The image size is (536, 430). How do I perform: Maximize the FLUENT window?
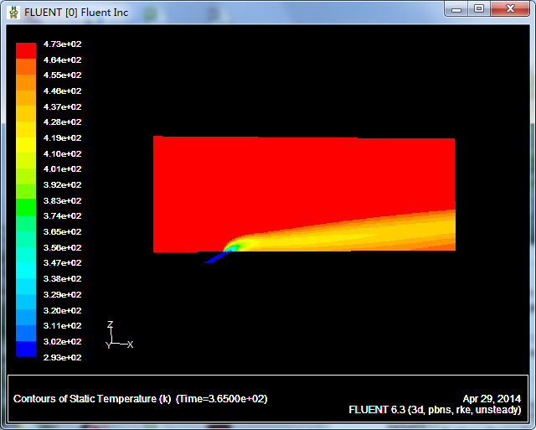pyautogui.click(x=479, y=9)
